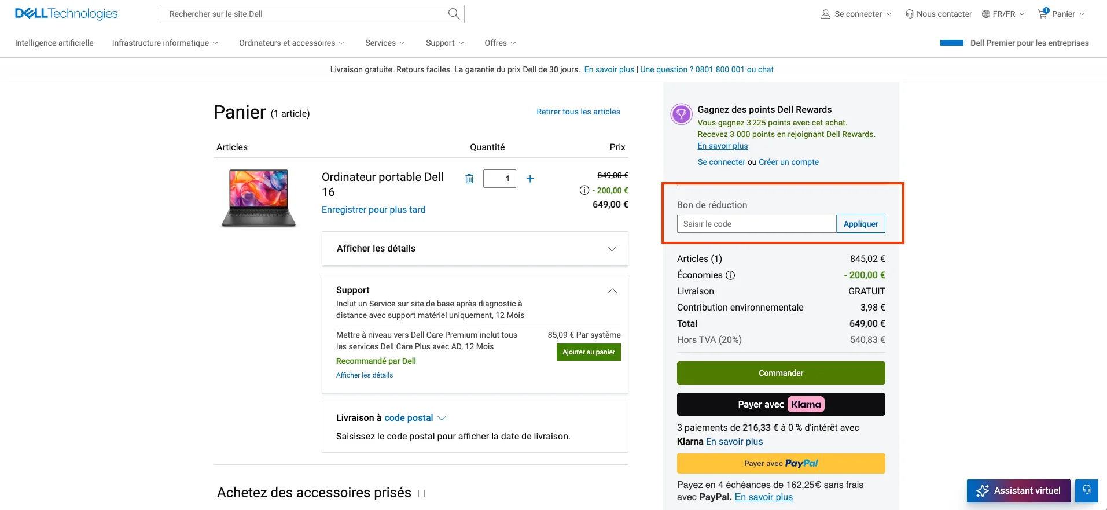Expand Ordinateurs et accessoires menu
Image resolution: width=1107 pixels, height=510 pixels.
pos(292,43)
